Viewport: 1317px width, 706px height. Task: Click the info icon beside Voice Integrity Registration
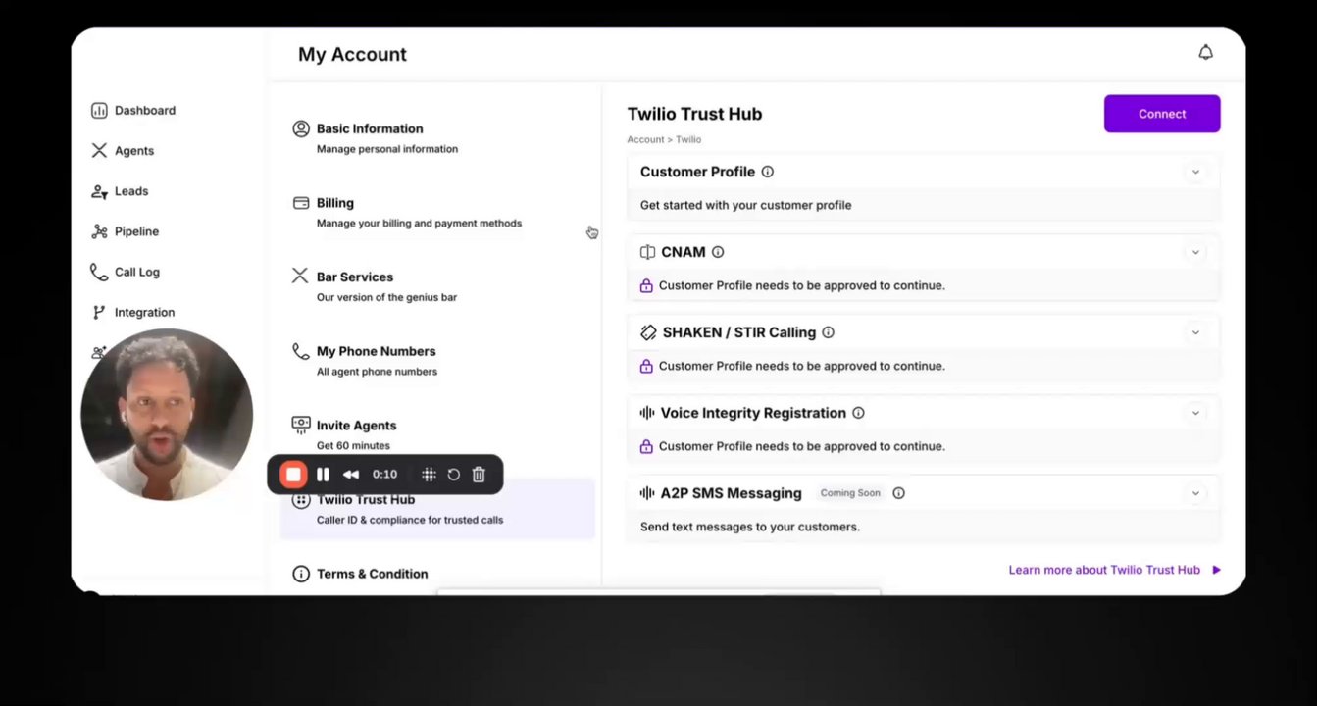tap(858, 413)
